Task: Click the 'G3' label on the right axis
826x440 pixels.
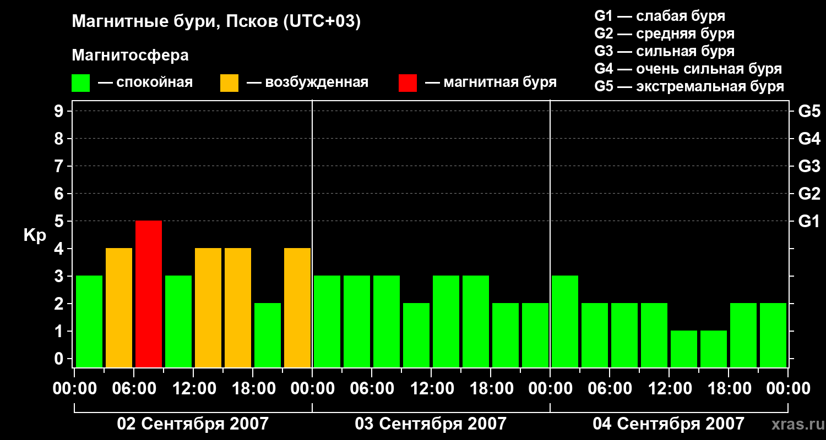Action: (x=809, y=166)
